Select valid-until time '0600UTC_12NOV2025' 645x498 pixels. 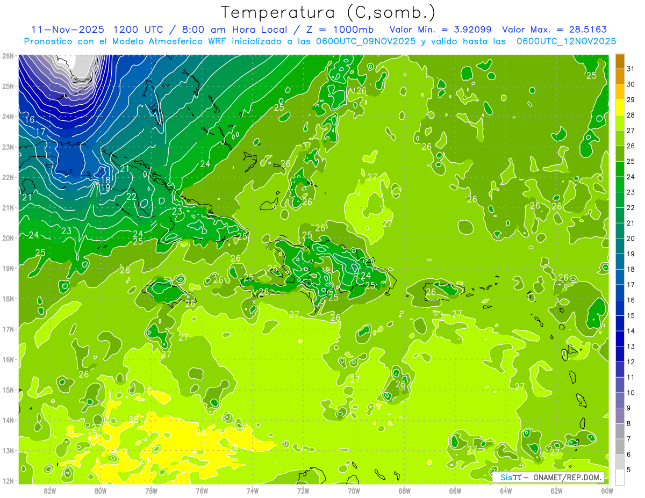click(566, 41)
